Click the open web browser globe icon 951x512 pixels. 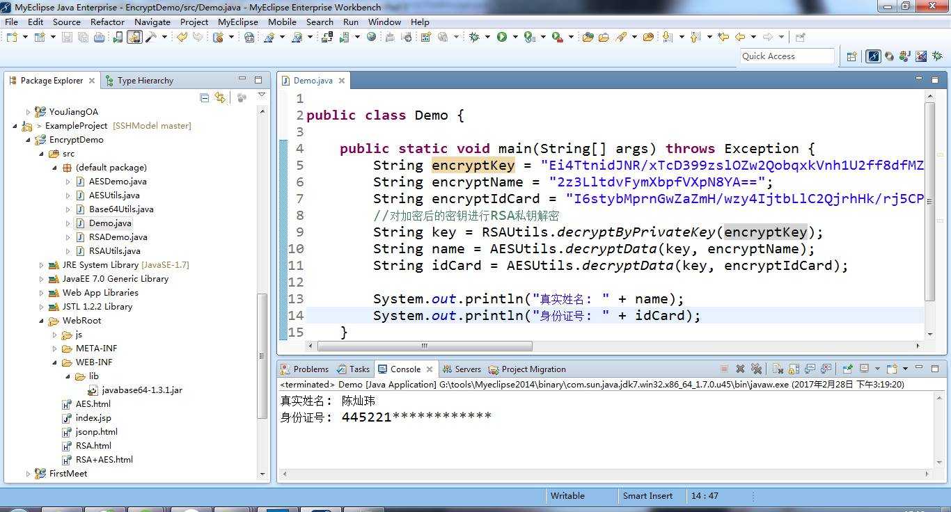pos(372,37)
